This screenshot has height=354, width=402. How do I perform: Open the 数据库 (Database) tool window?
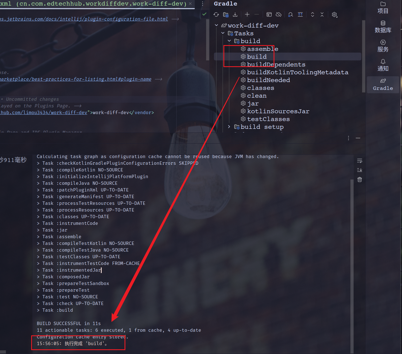point(383,27)
